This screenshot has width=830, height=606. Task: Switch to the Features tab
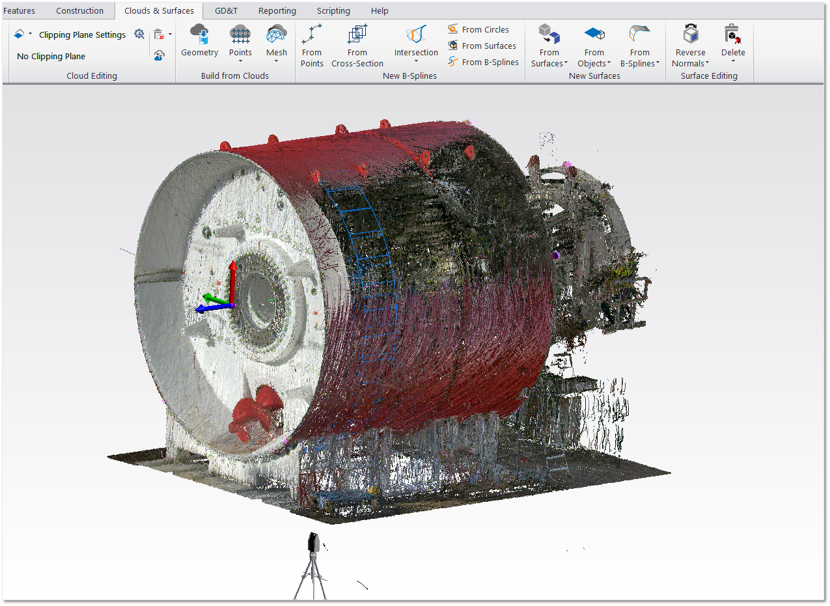point(20,10)
